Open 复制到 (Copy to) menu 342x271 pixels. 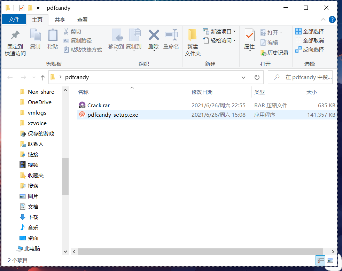[133, 40]
